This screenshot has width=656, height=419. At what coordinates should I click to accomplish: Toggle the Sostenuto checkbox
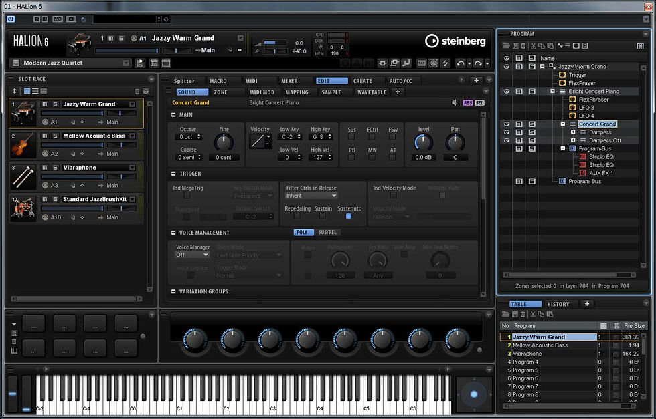tap(349, 216)
